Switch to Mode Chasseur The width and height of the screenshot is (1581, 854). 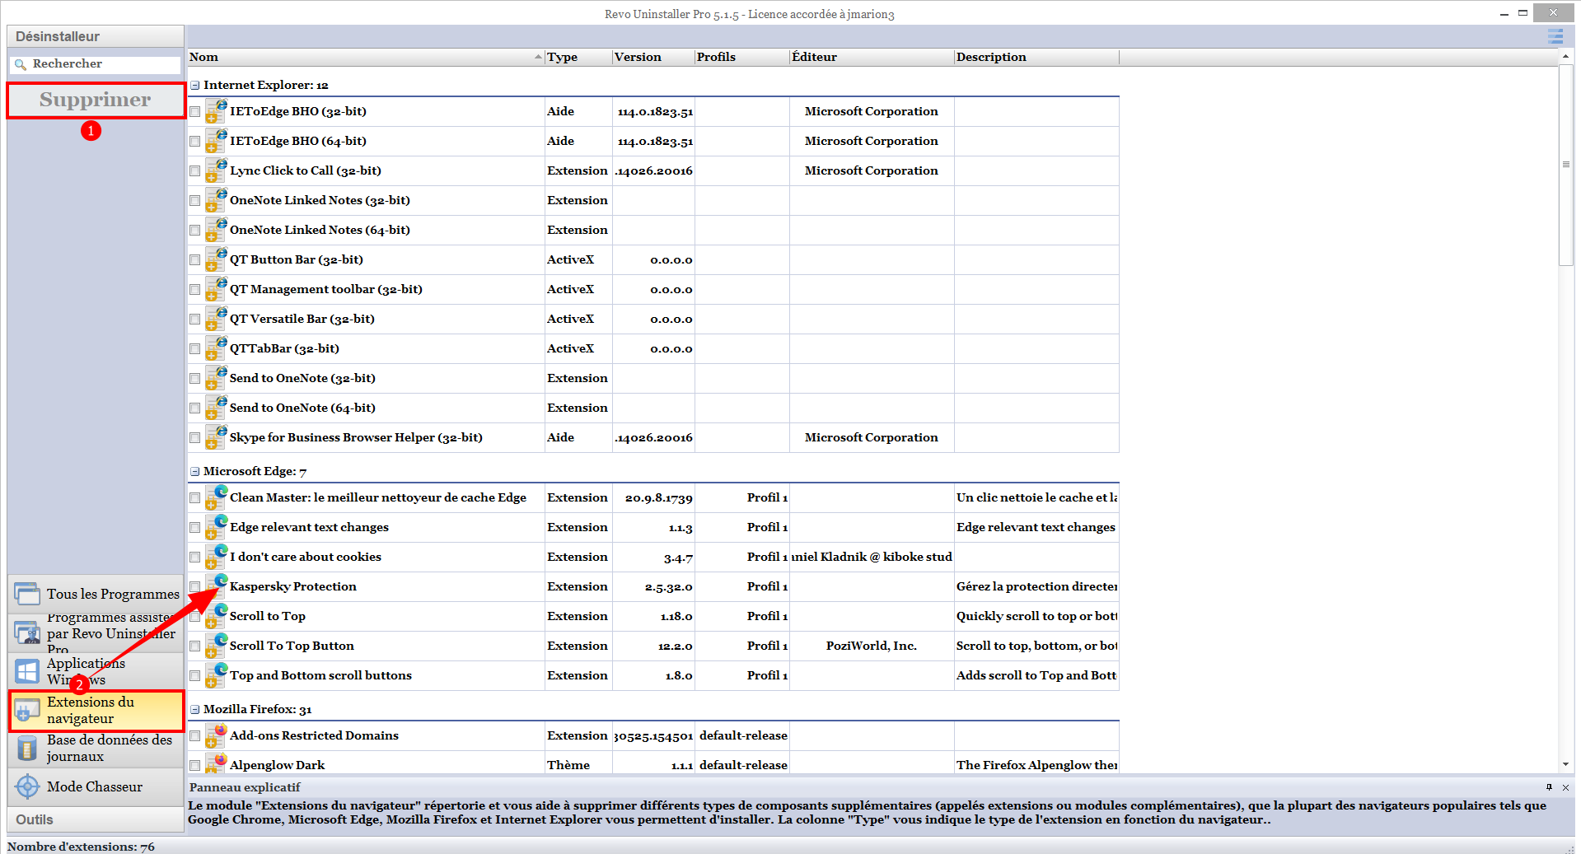click(96, 786)
